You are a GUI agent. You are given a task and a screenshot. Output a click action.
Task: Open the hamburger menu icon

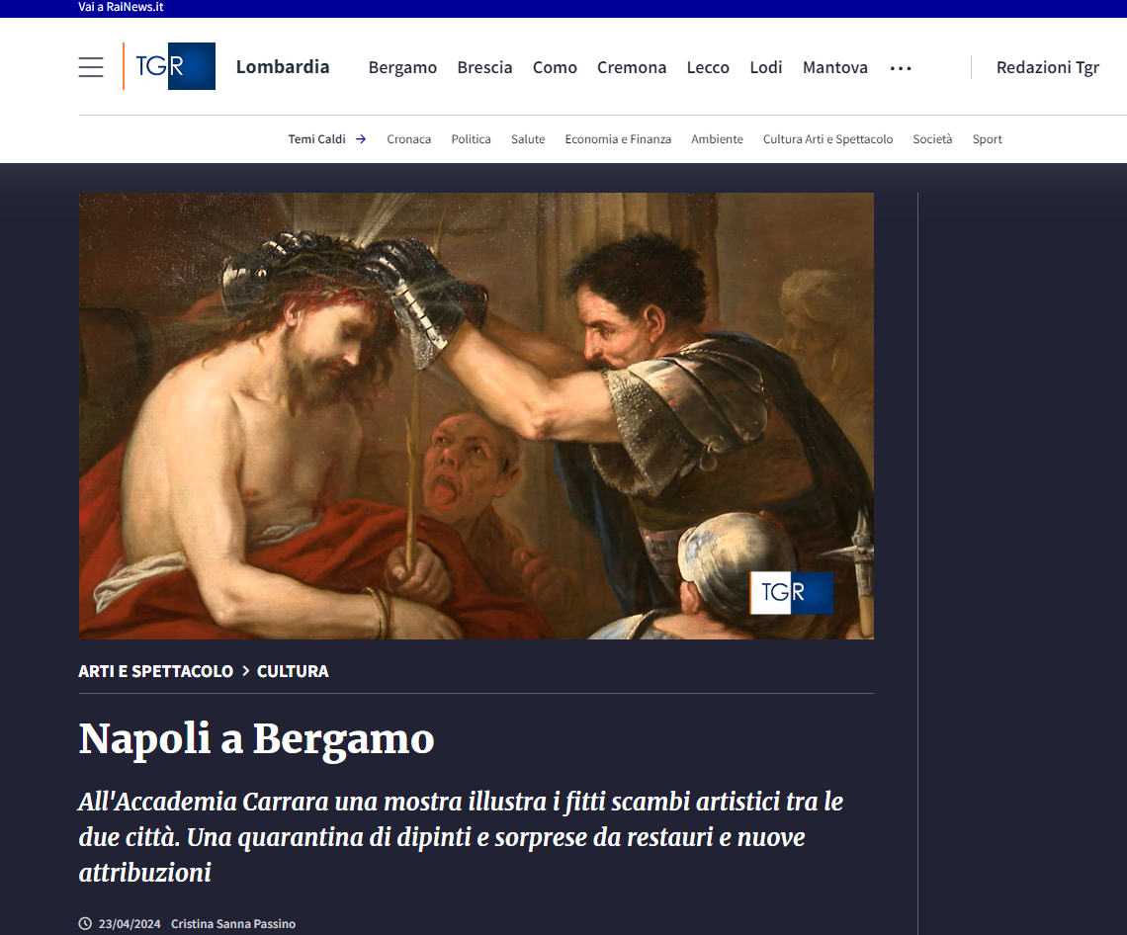click(x=91, y=67)
